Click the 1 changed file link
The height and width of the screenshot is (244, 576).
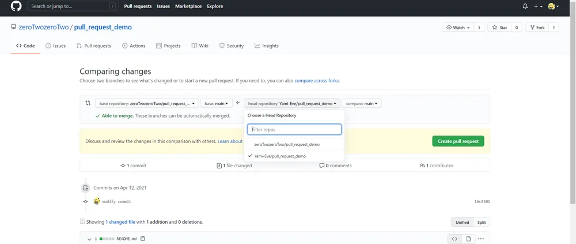(x=120, y=222)
